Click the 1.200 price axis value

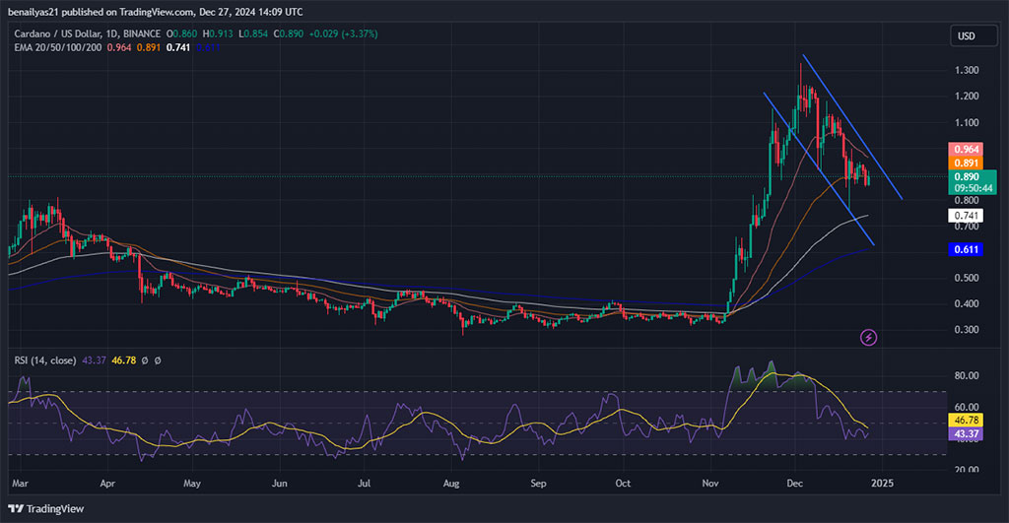pyautogui.click(x=967, y=96)
